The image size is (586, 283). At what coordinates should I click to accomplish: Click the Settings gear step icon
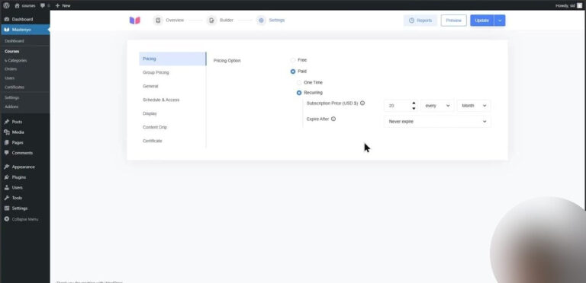point(261,20)
